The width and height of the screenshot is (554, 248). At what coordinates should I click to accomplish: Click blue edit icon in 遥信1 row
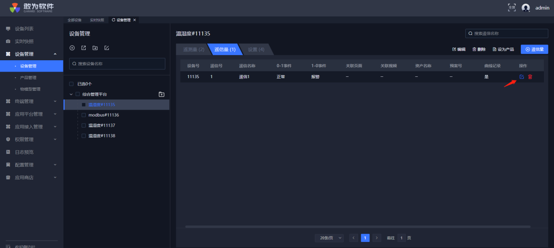(521, 77)
